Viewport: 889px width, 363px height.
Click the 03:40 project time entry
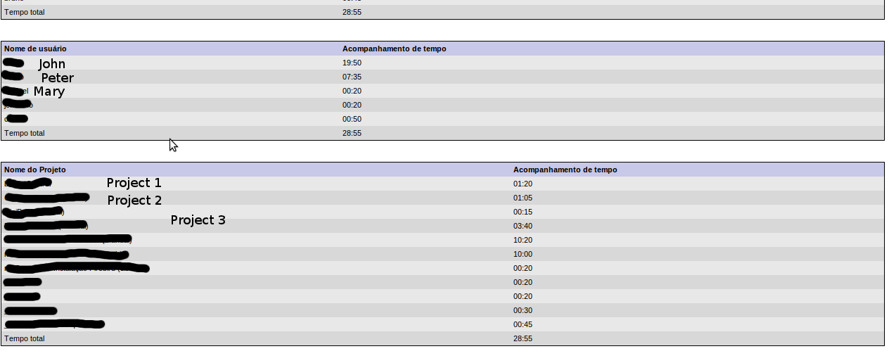pos(523,226)
